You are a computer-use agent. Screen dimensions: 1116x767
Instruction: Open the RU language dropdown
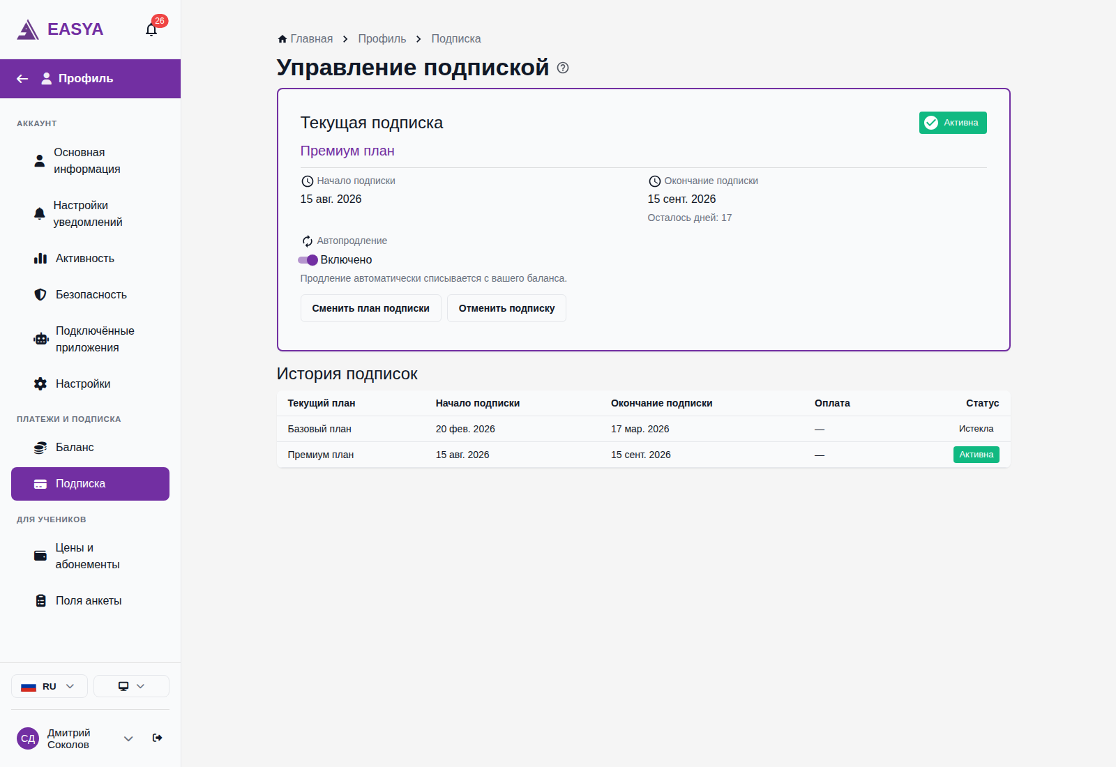click(50, 686)
